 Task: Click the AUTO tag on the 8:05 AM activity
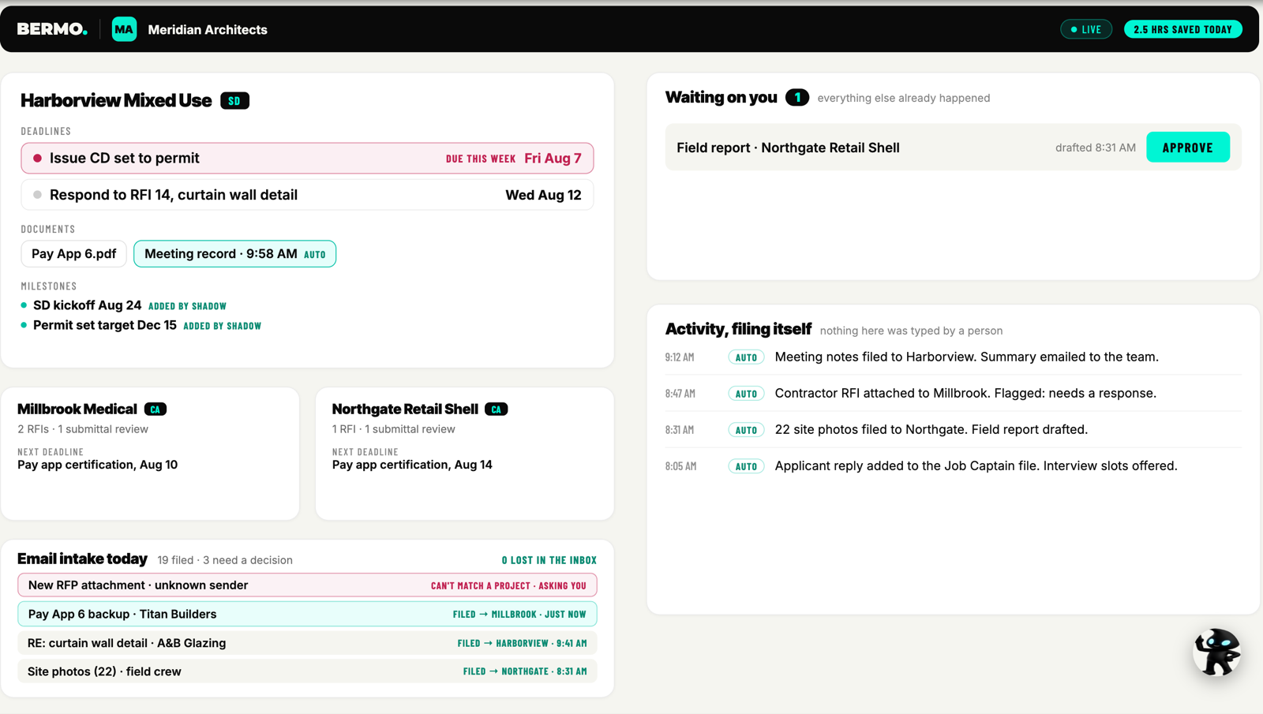(x=746, y=466)
